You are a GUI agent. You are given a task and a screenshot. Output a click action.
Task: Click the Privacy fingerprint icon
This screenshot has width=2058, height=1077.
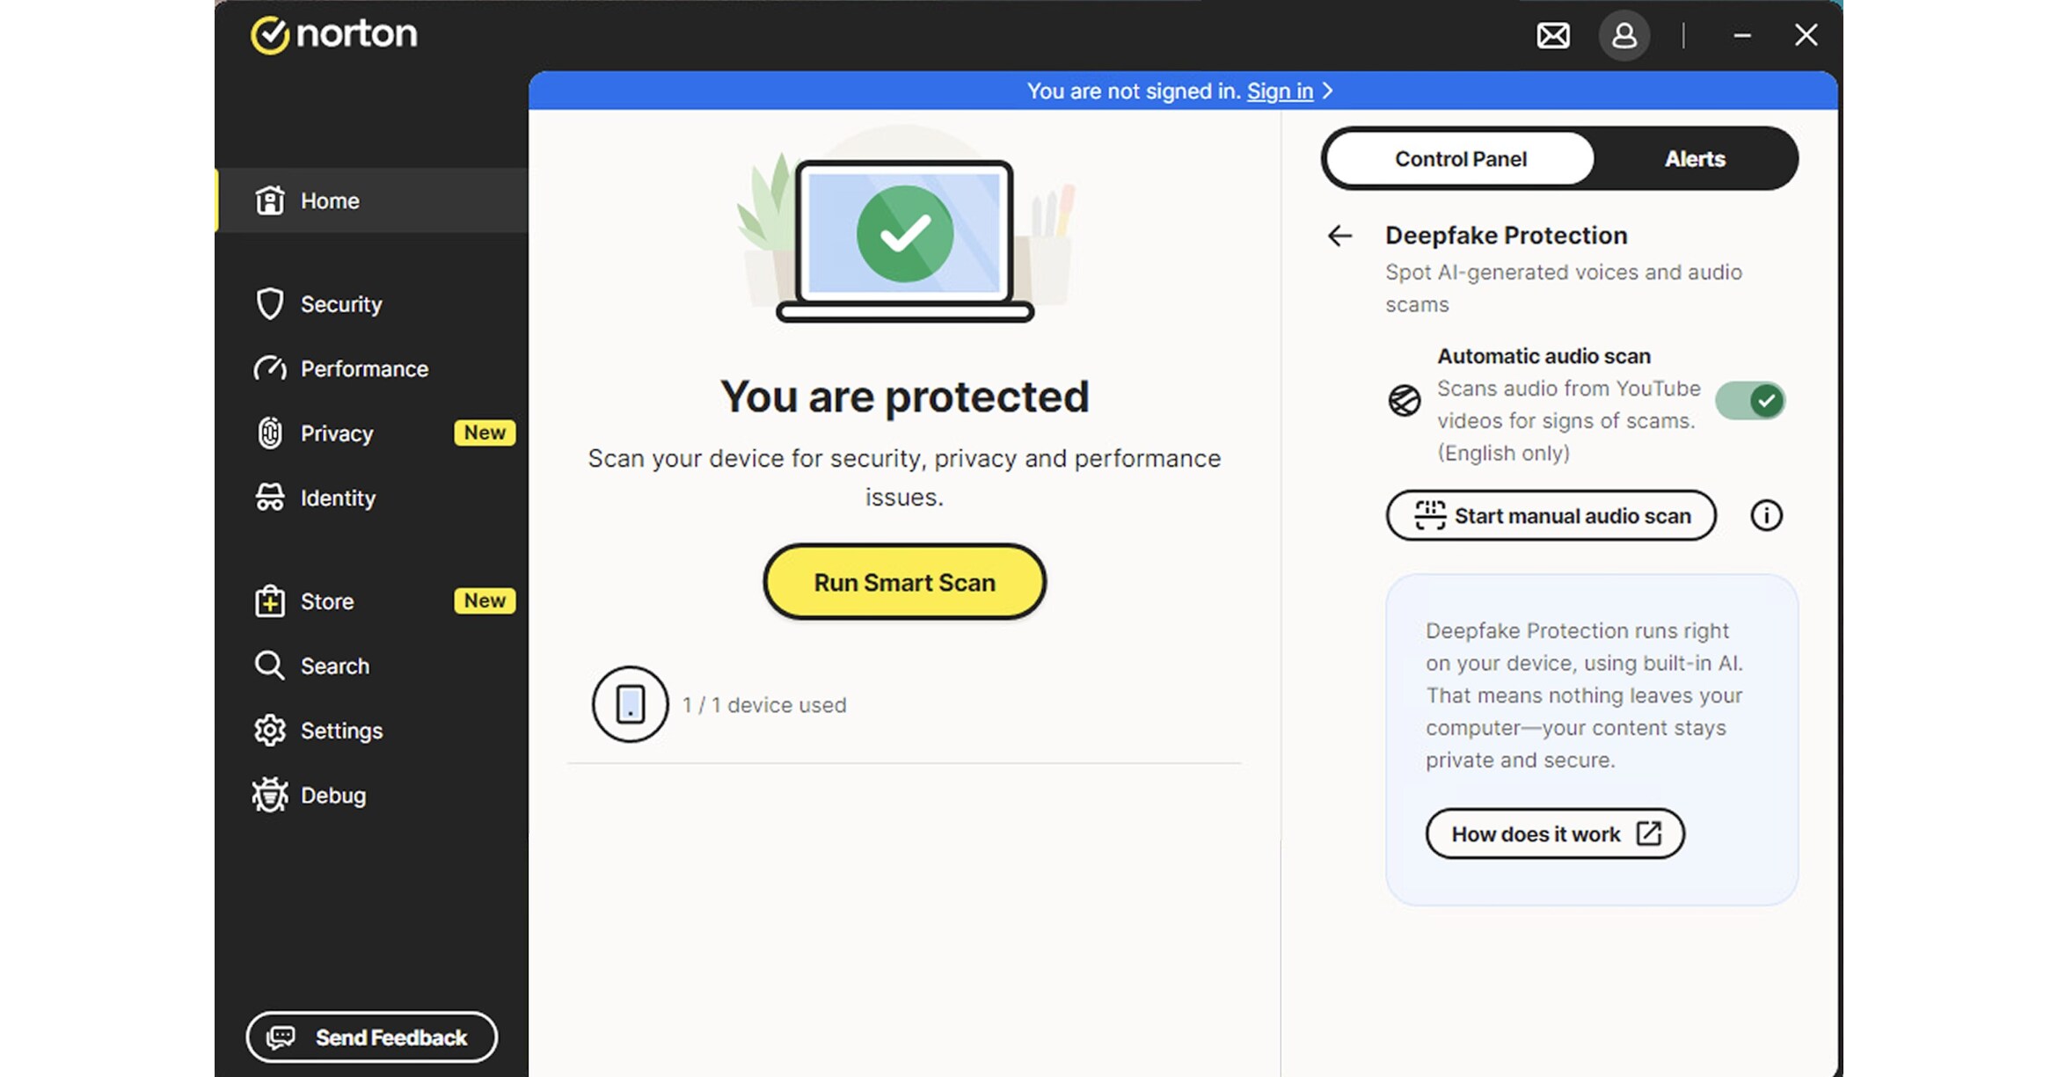pyautogui.click(x=270, y=433)
